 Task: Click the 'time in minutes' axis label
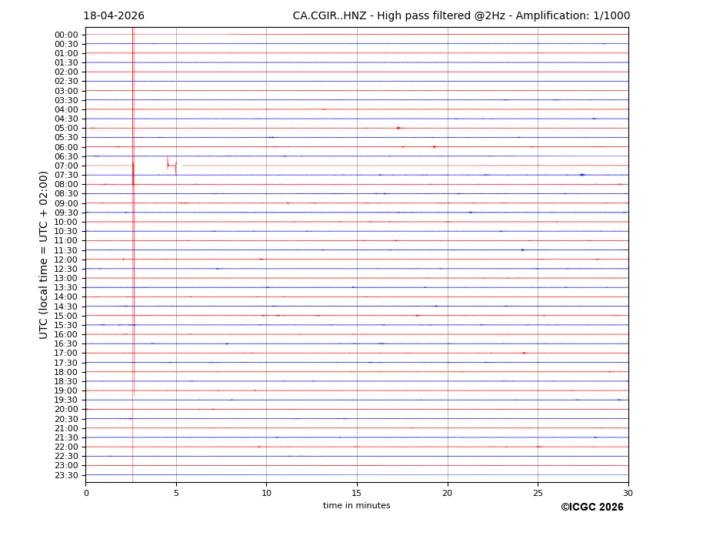(x=356, y=506)
